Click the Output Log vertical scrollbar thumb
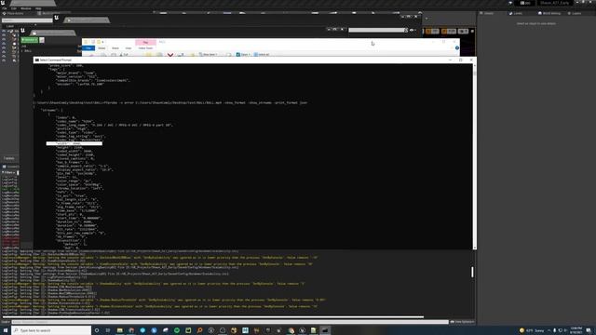The width and height of the screenshot is (596, 335). pos(472,272)
